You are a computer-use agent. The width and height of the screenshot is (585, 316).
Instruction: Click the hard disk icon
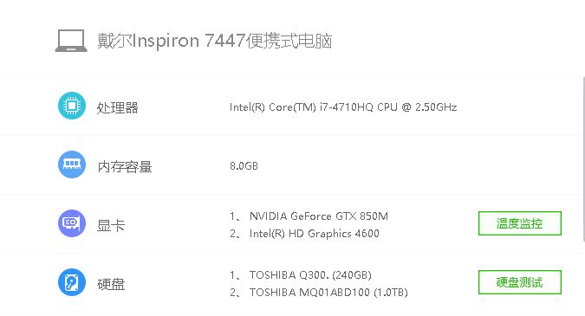(72, 282)
